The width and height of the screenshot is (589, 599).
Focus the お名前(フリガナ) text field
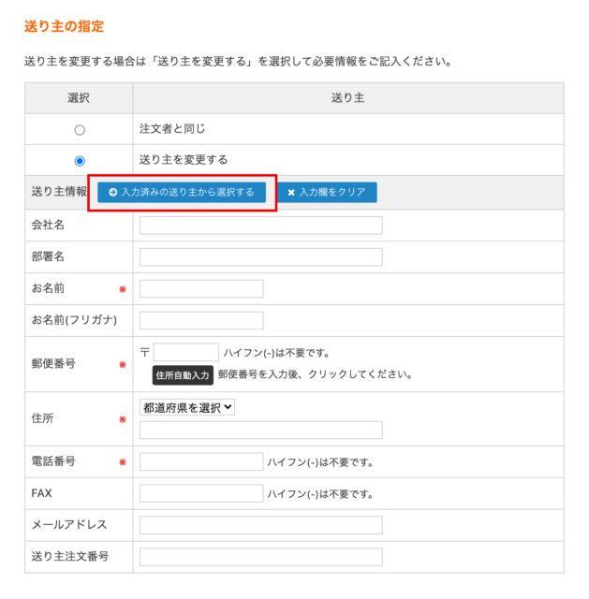point(201,321)
